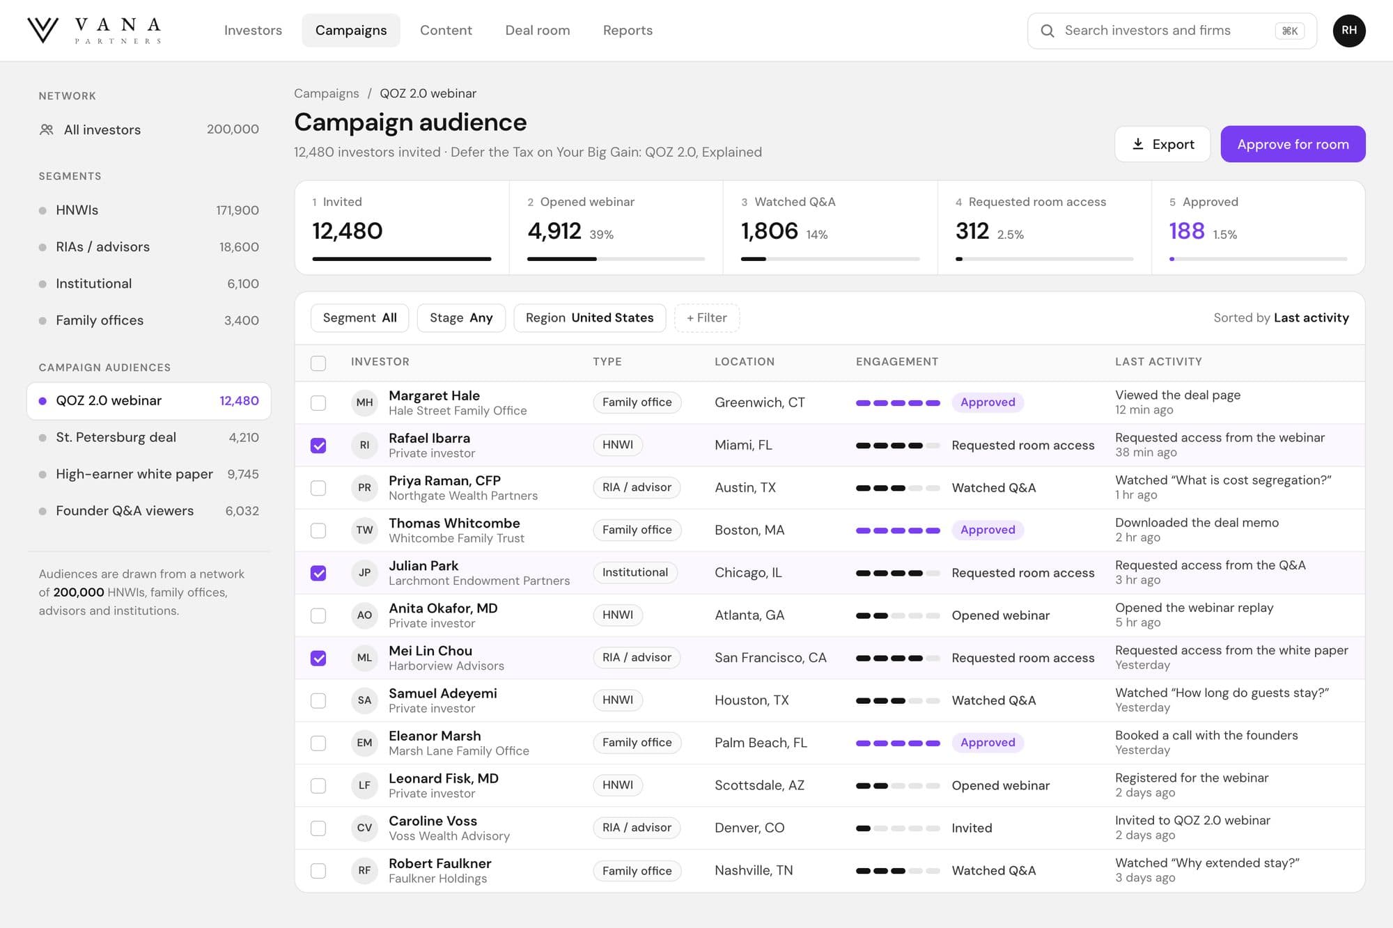Viewport: 1393px width, 928px height.
Task: Click the CV avatar for Caroline Voss
Action: tap(364, 827)
